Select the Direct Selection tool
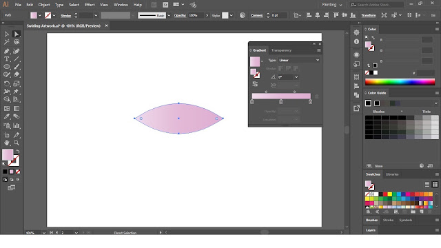Viewport: 441px width, 248px height. tap(17, 34)
